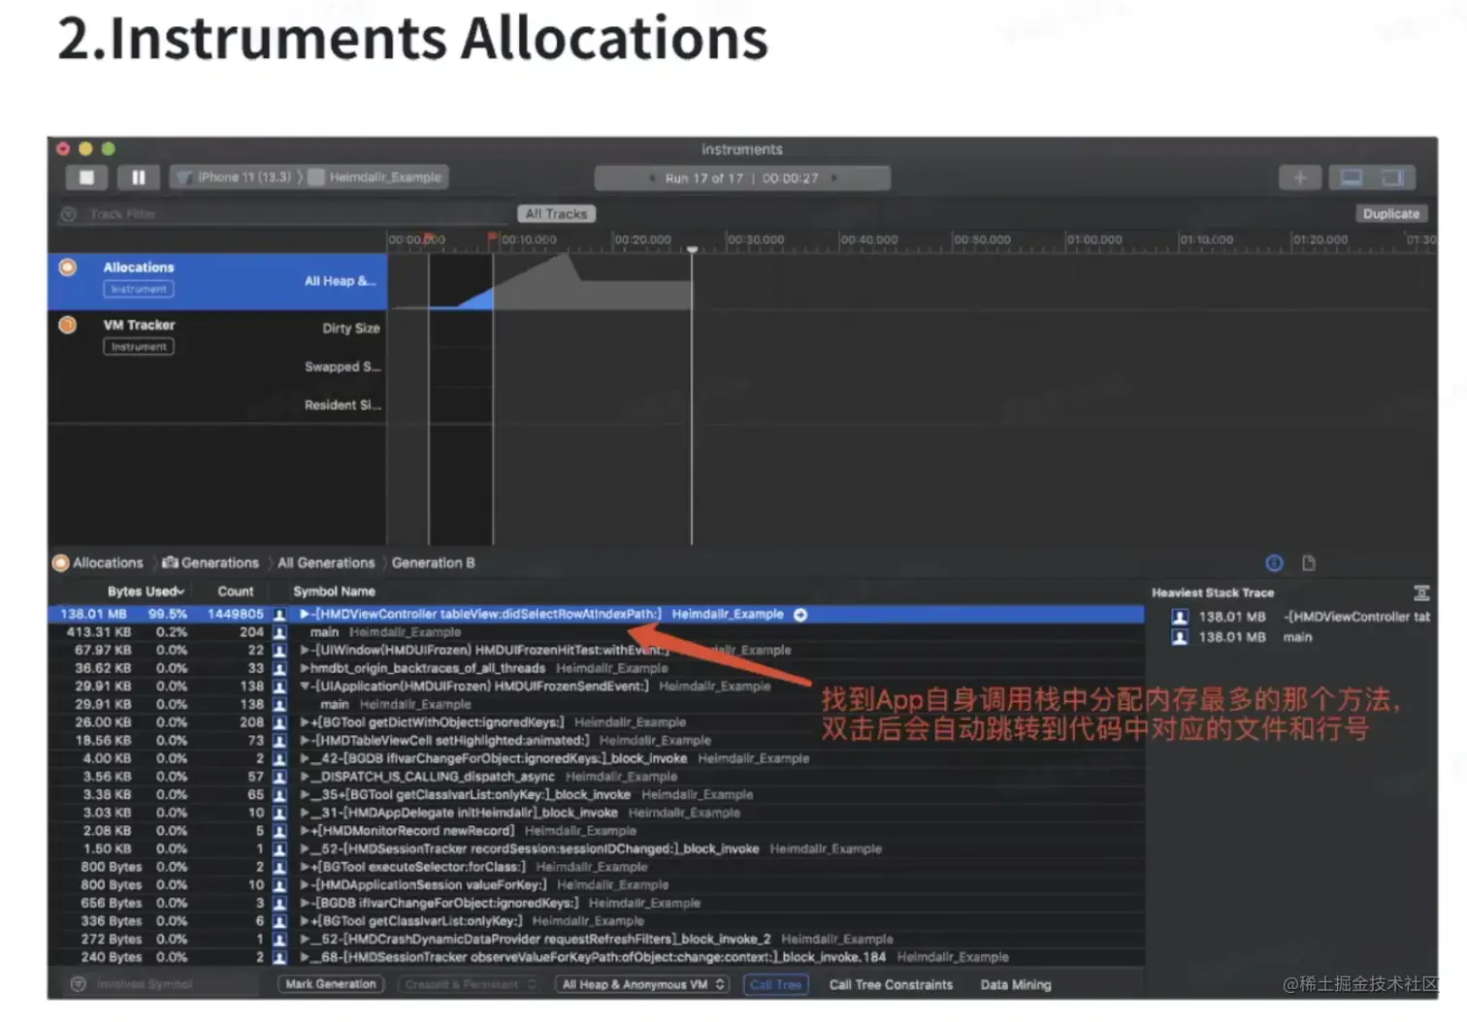Open the Allocations breadcrumb in detail bar

tap(99, 563)
